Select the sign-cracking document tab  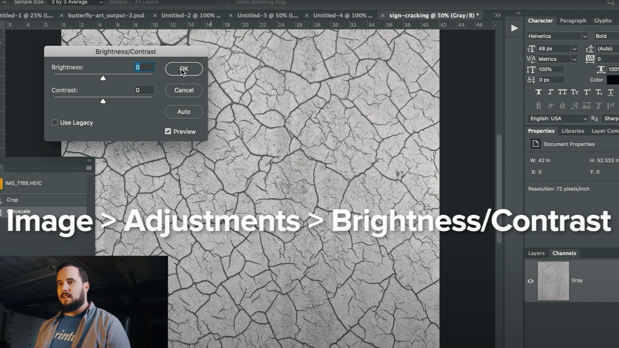point(434,15)
